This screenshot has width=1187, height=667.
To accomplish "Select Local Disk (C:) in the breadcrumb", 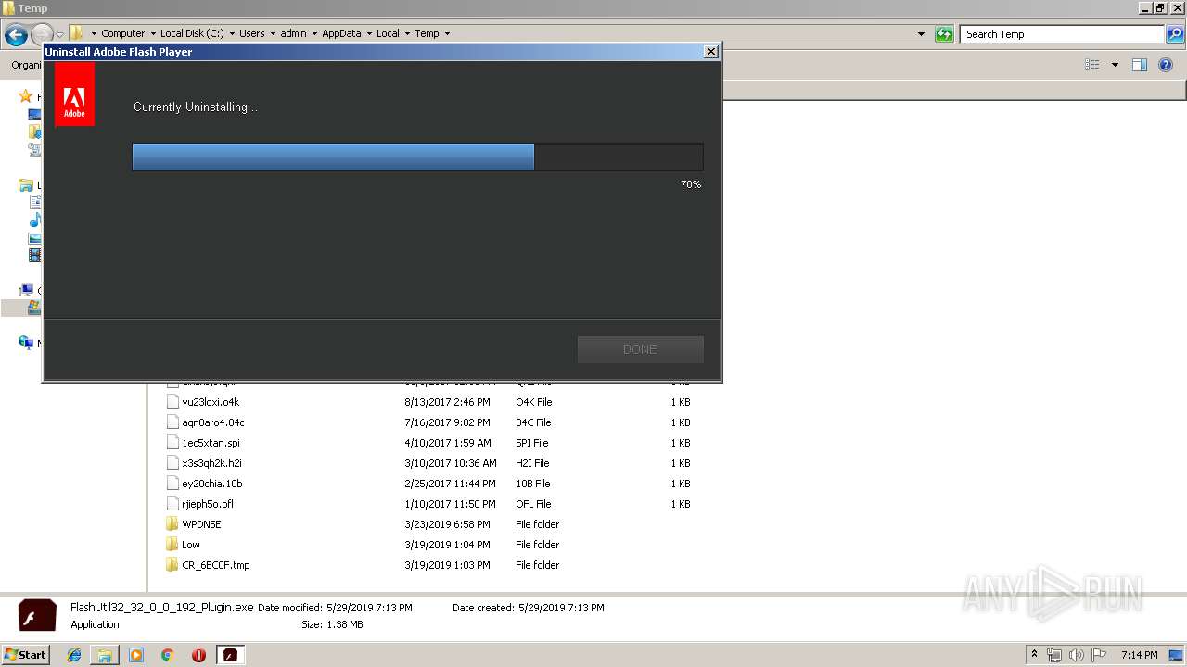I will 192,33.
